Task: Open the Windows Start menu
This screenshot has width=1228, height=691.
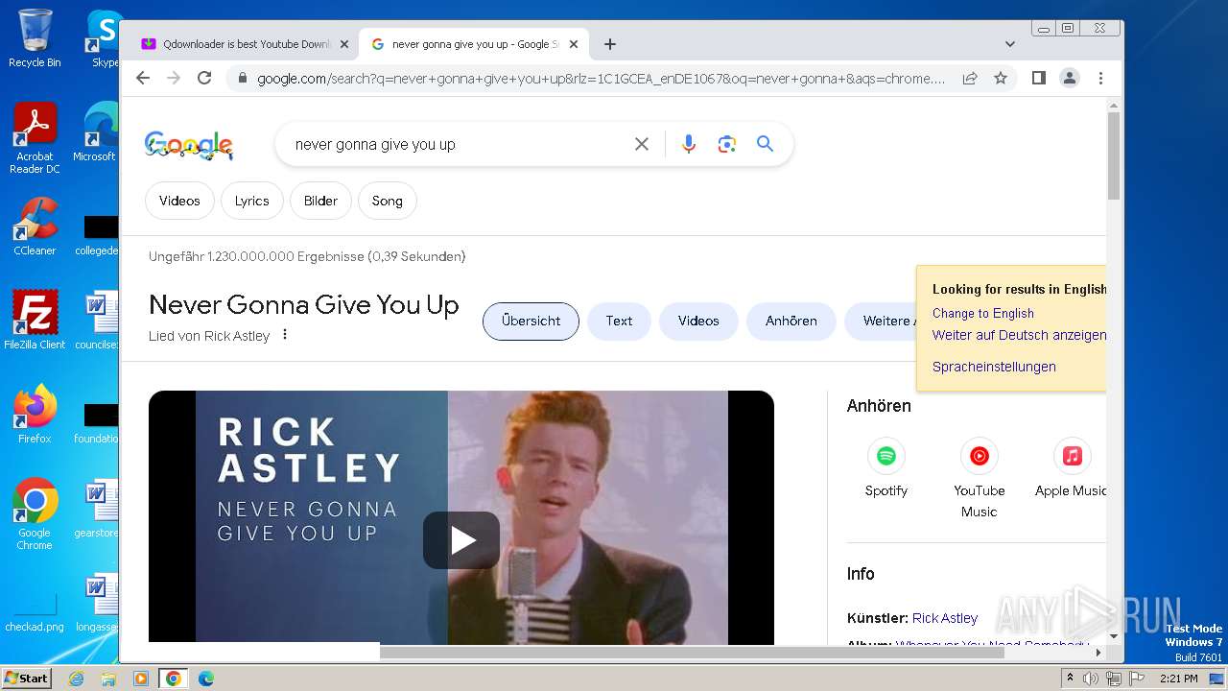Action: point(27,678)
